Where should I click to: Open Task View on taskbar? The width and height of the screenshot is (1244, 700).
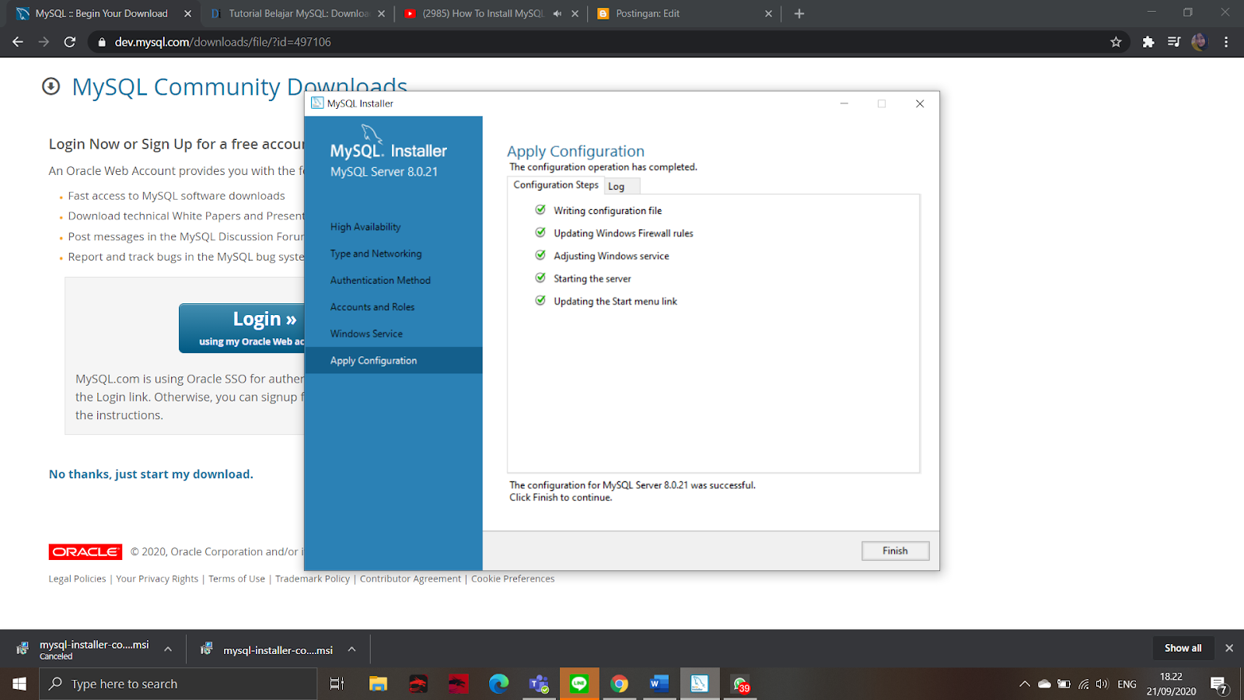click(x=337, y=684)
